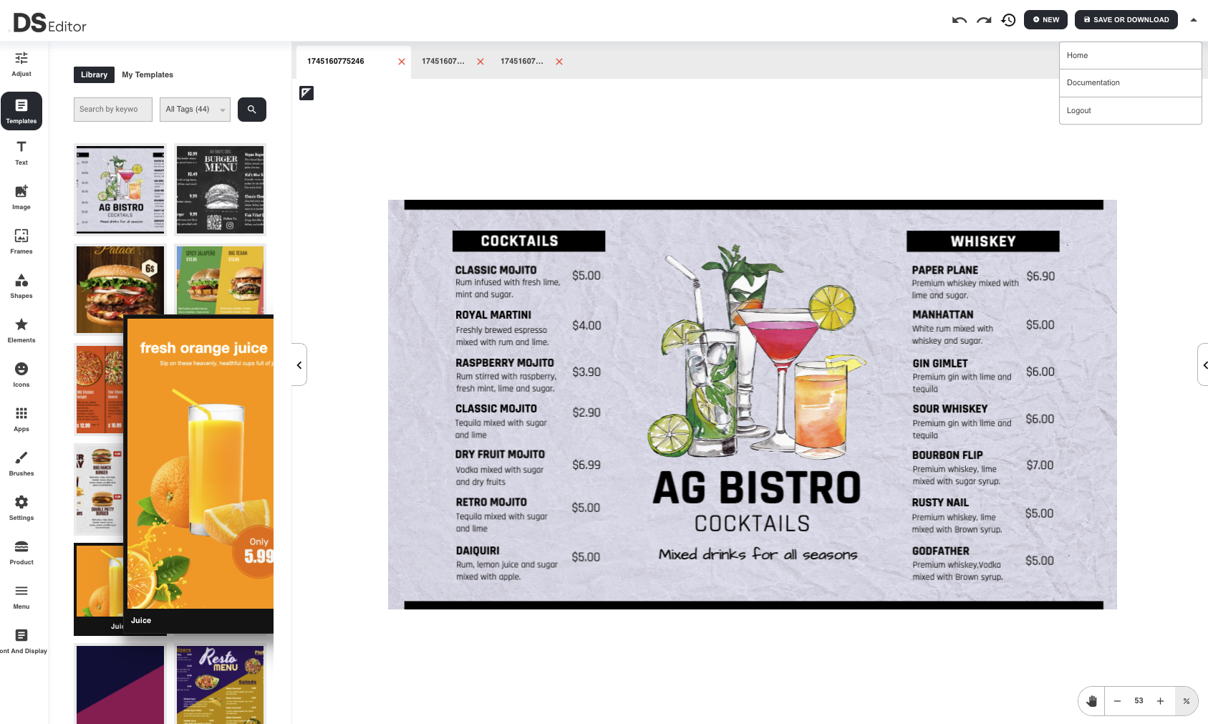Select the 1745160775246 canvas tab
The height and width of the screenshot is (724, 1208).
(335, 62)
